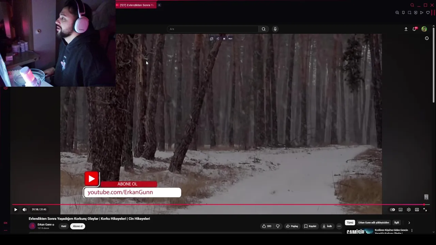Open the GX Control sidebar icon
The image size is (436, 245).
(x=5, y=223)
